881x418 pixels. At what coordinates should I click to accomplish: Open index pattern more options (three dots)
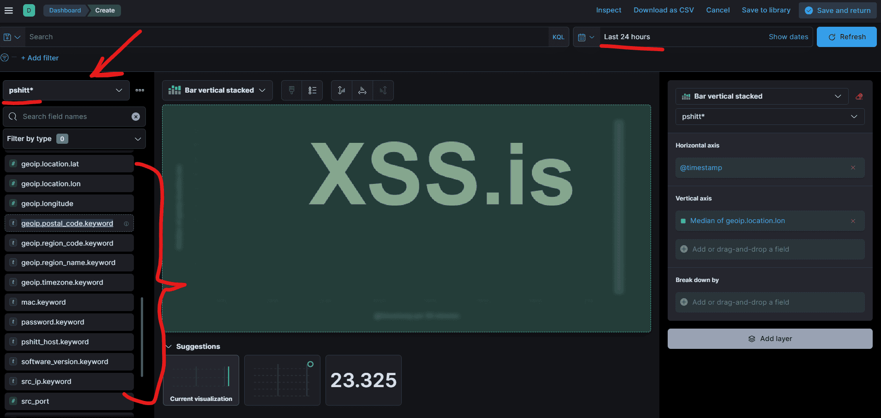(x=140, y=90)
